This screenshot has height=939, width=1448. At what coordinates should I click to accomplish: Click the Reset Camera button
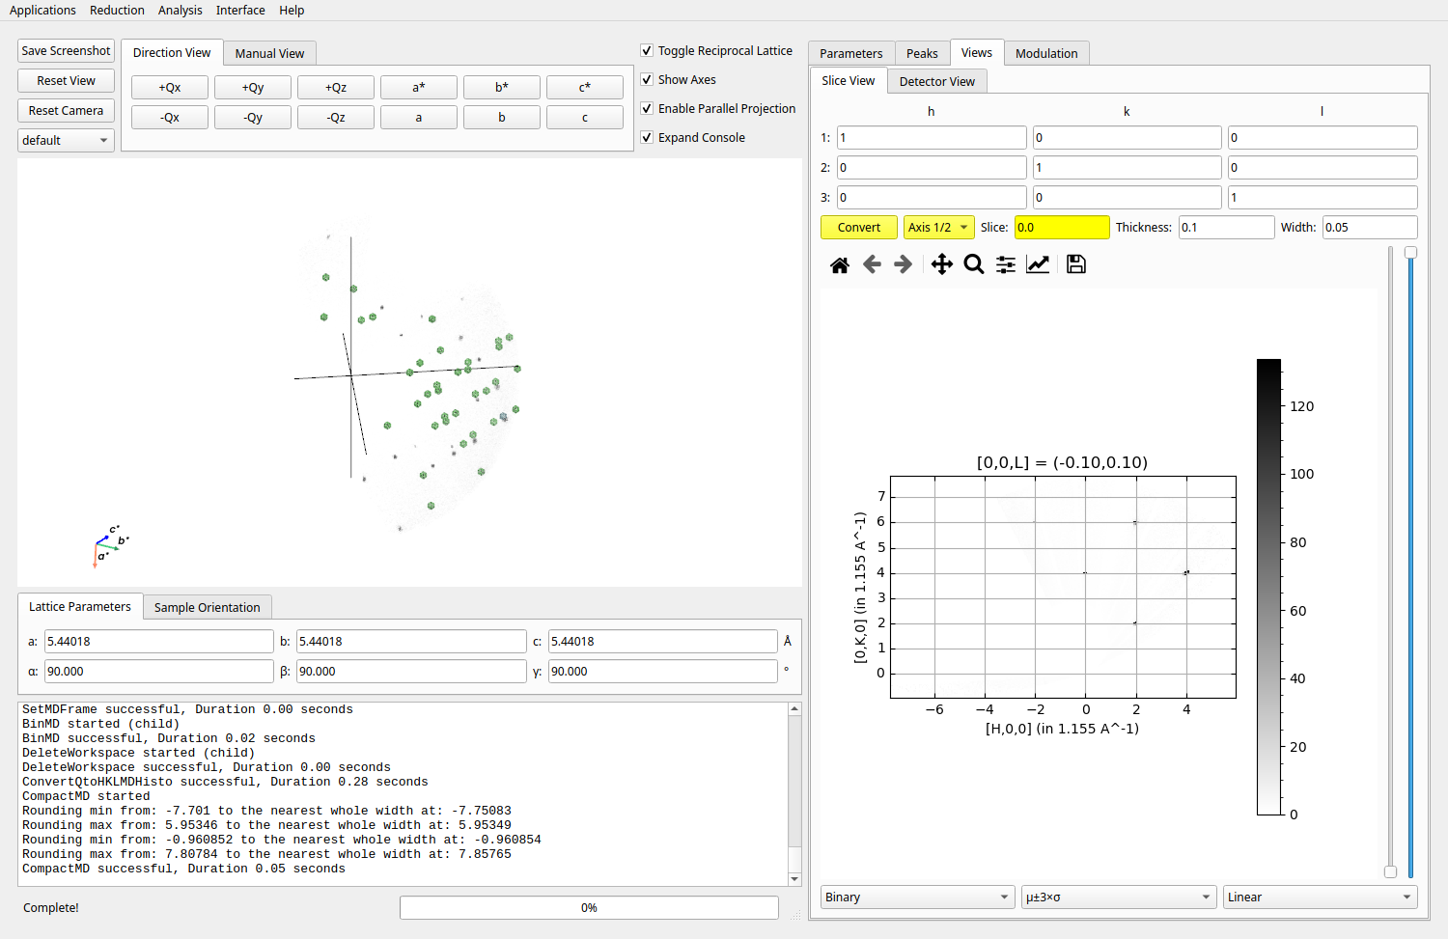point(66,110)
